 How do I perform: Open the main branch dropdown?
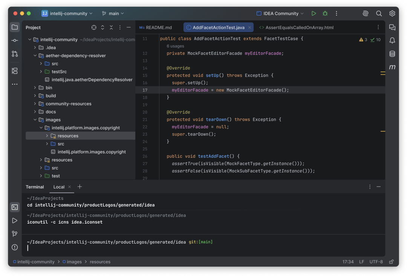point(113,13)
